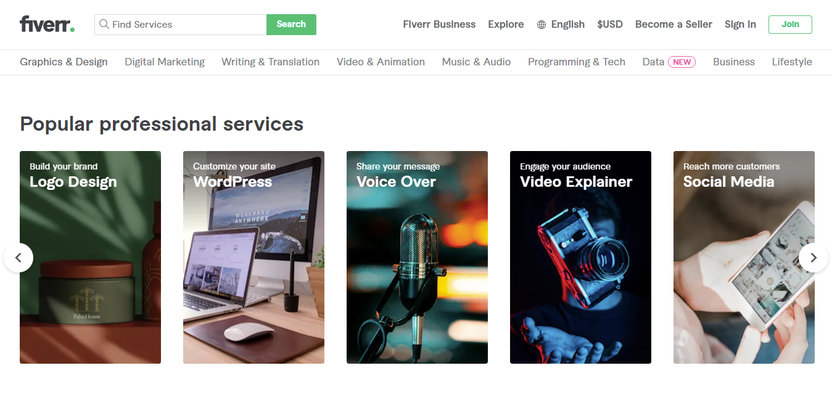Open the $USD currency selector
The width and height of the screenshot is (832, 405).
(x=609, y=25)
